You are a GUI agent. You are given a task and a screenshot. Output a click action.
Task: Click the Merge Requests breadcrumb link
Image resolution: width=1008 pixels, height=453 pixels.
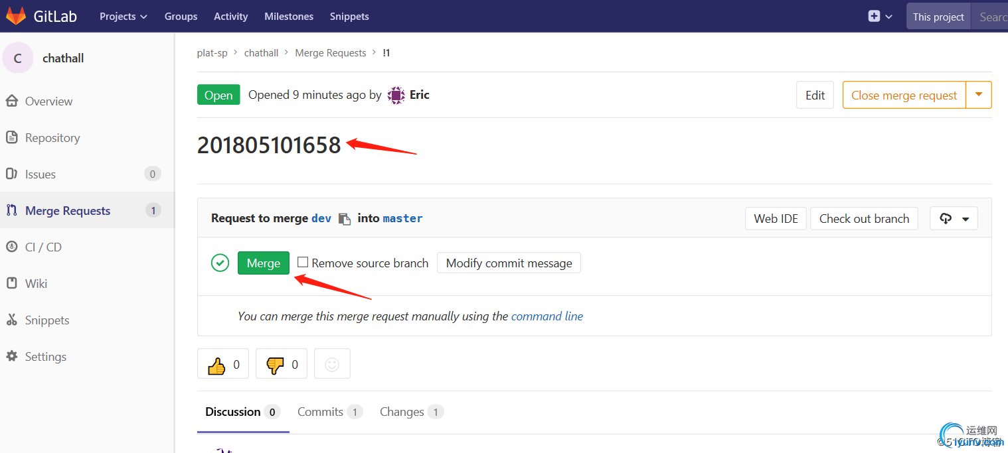click(331, 52)
